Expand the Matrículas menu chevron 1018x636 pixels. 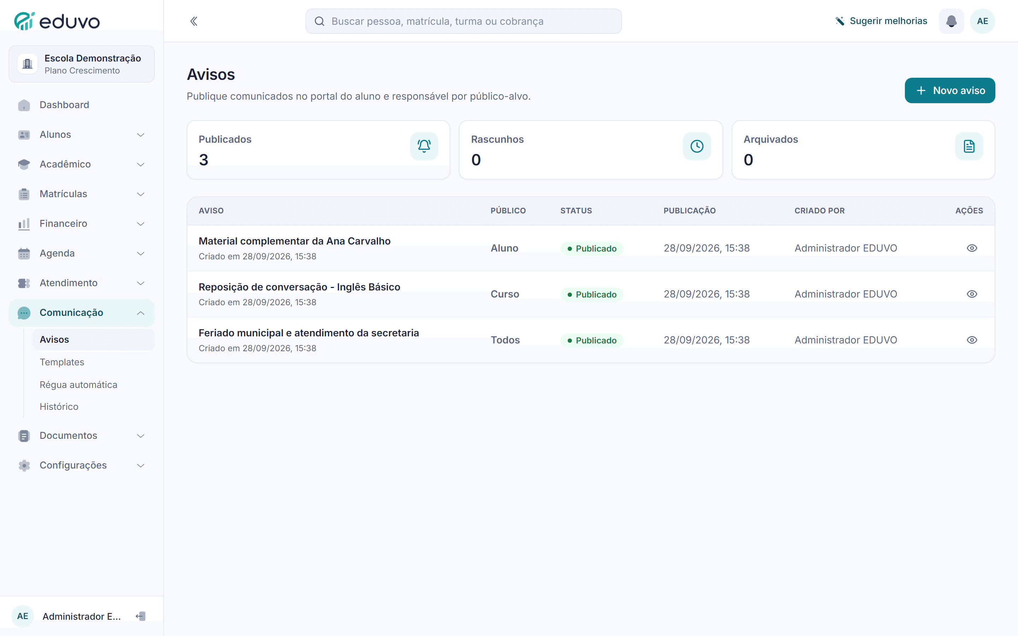point(140,194)
